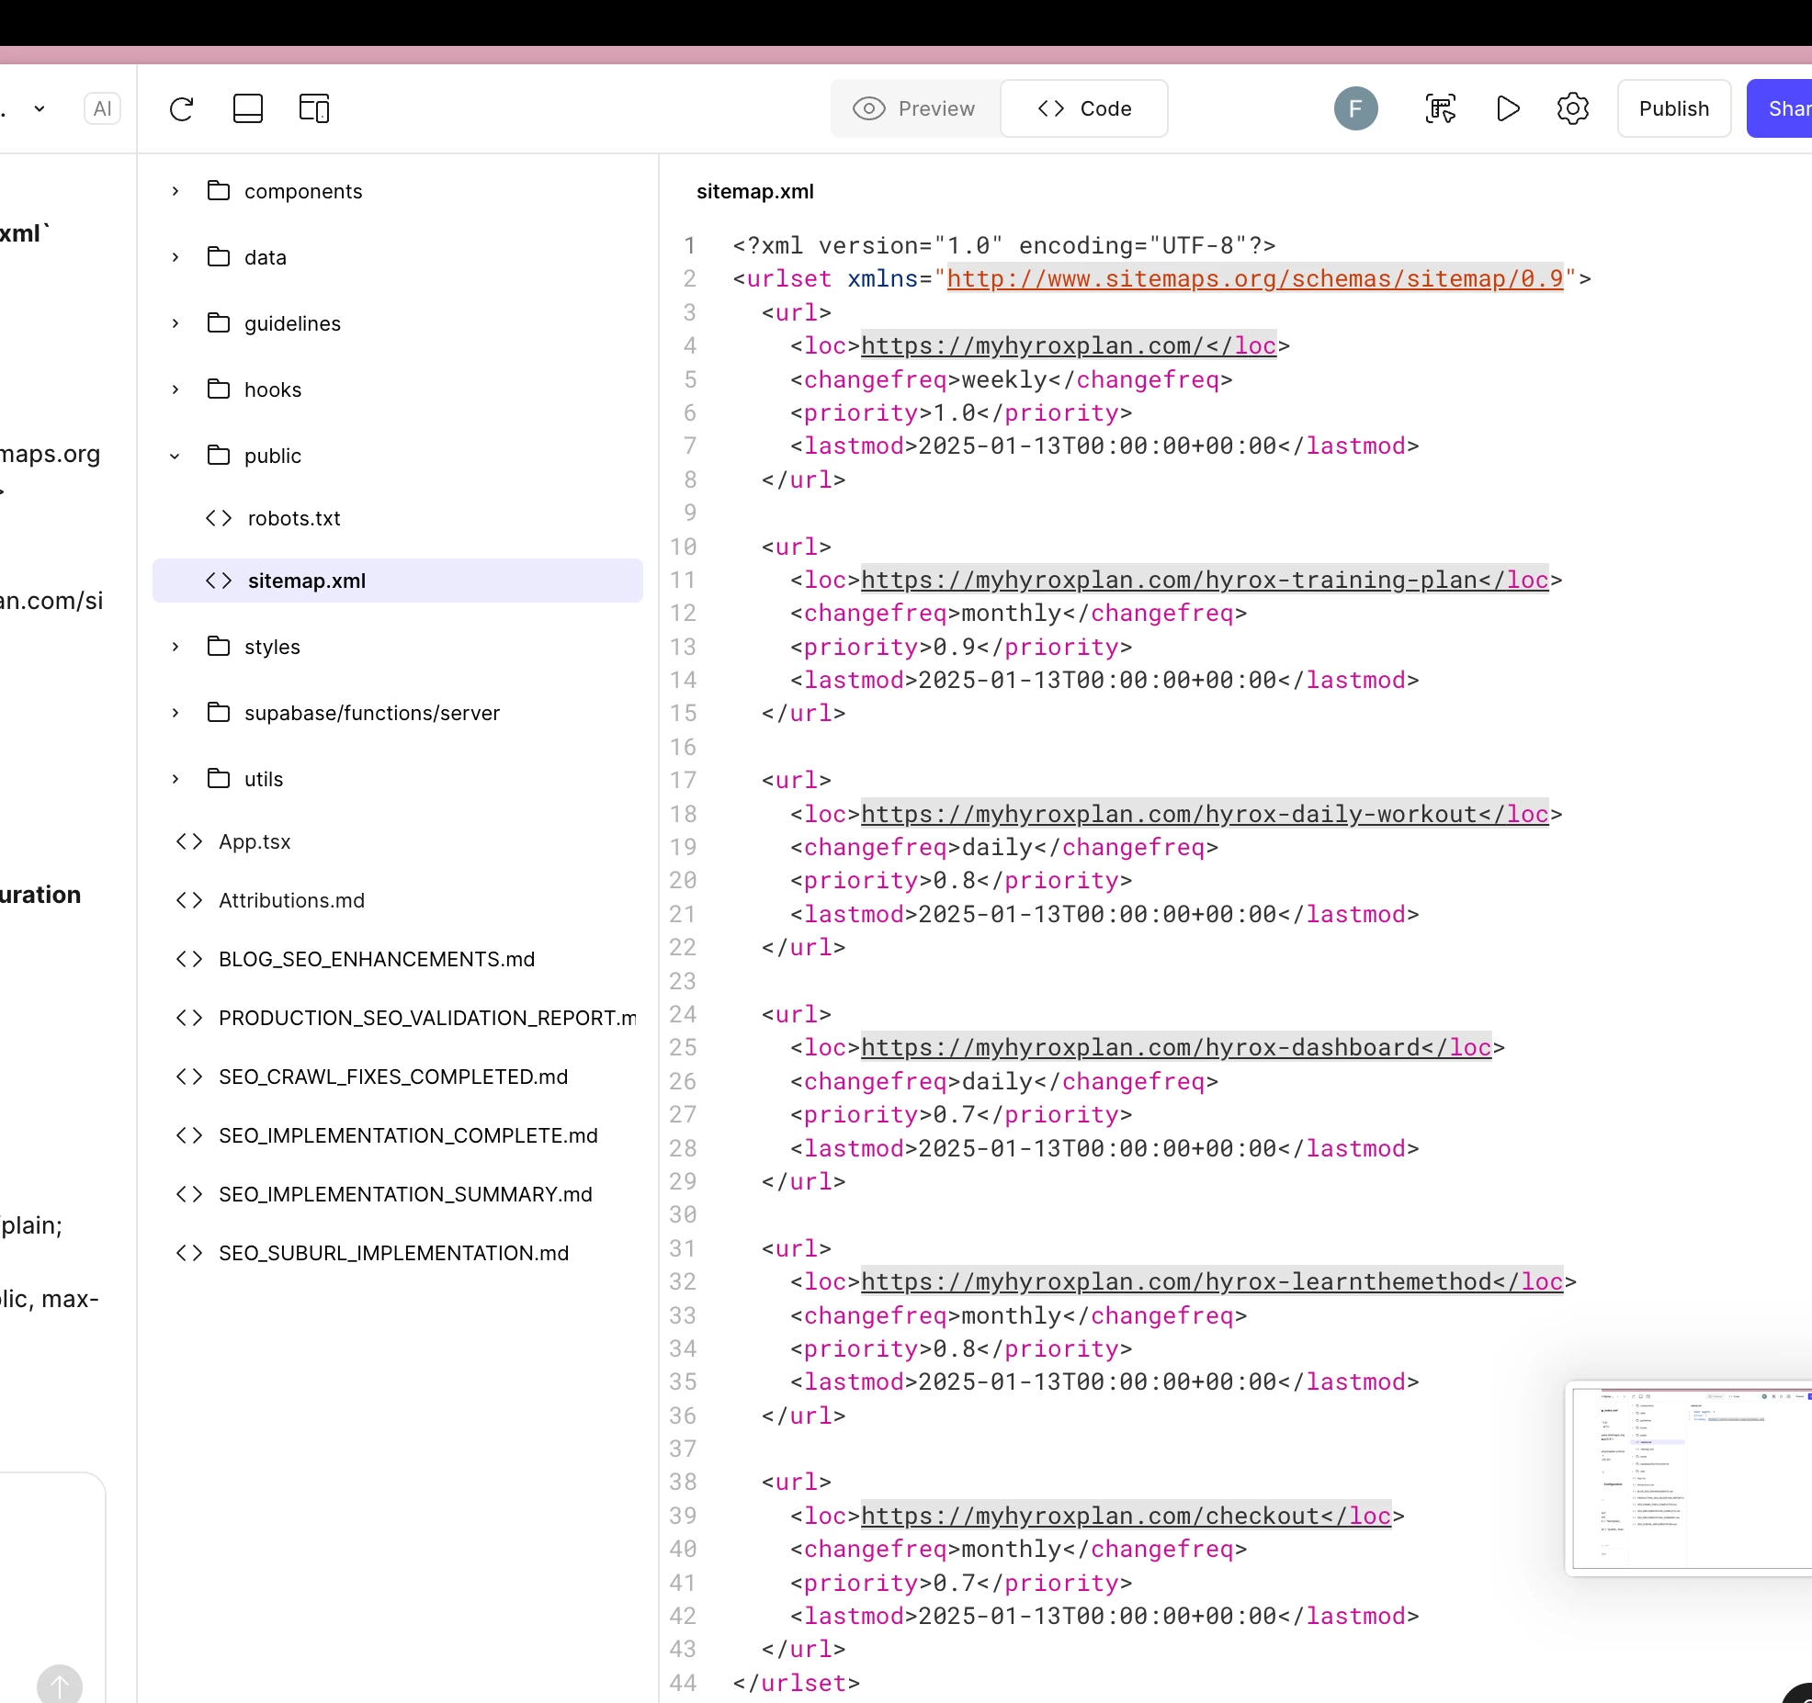
Task: Click the send arrow button at bottom
Action: click(x=60, y=1686)
